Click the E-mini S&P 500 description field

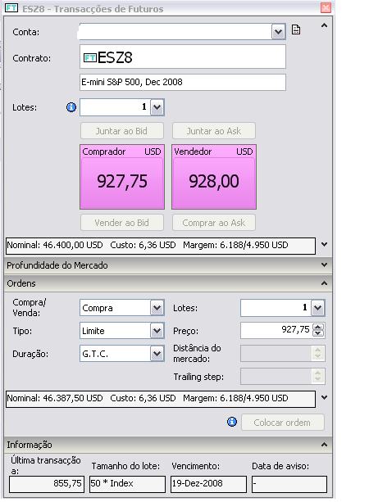pyautogui.click(x=183, y=82)
